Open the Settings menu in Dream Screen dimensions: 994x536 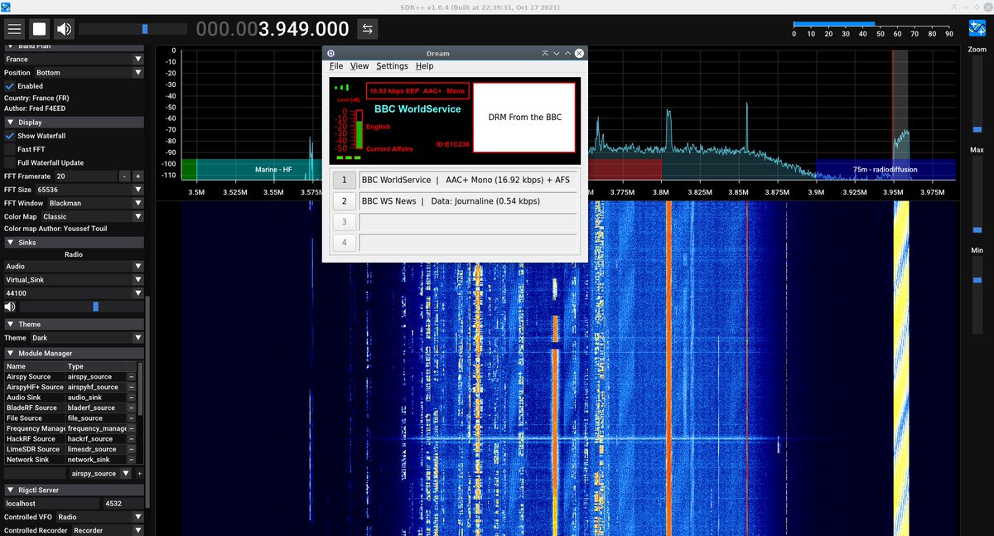click(392, 65)
